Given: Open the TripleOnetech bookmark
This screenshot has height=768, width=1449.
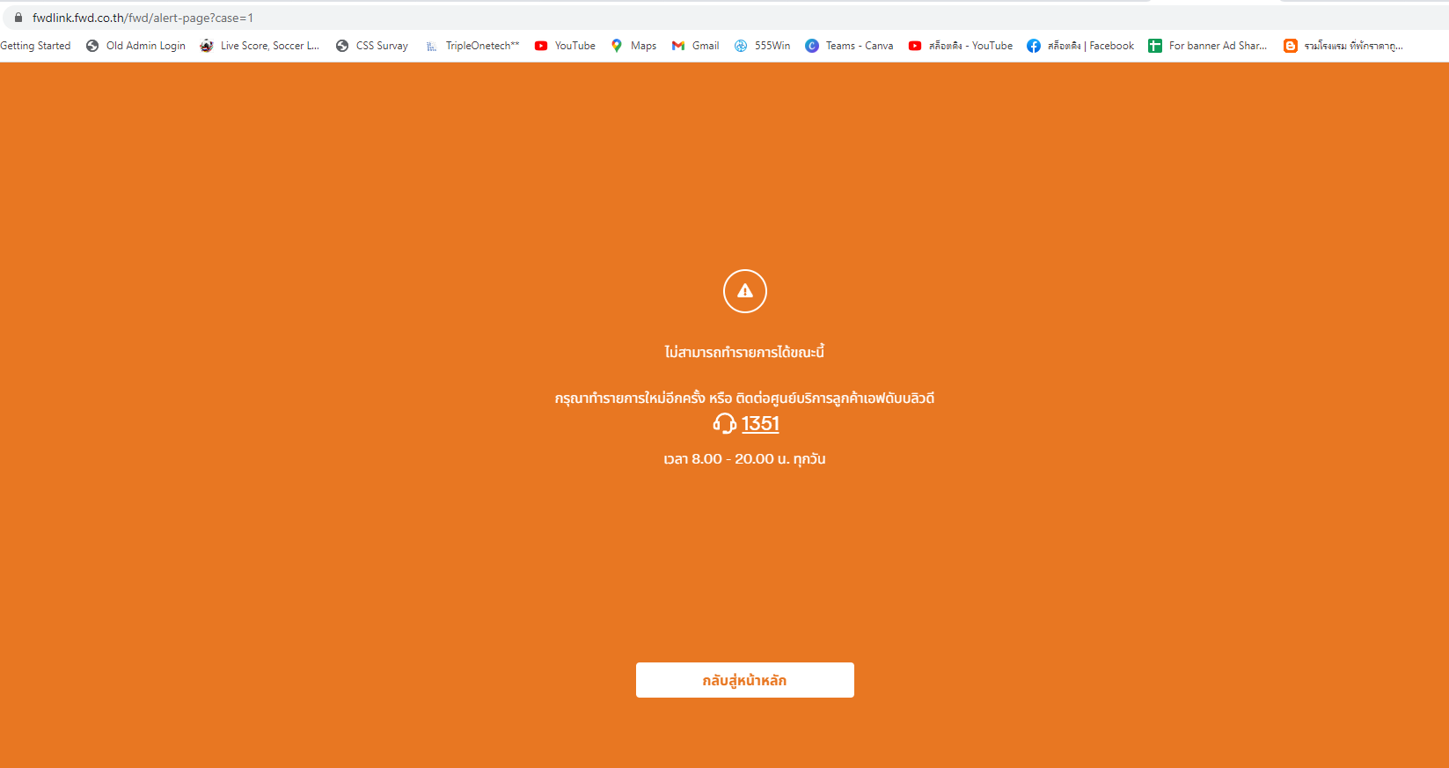Looking at the screenshot, I should pos(472,46).
